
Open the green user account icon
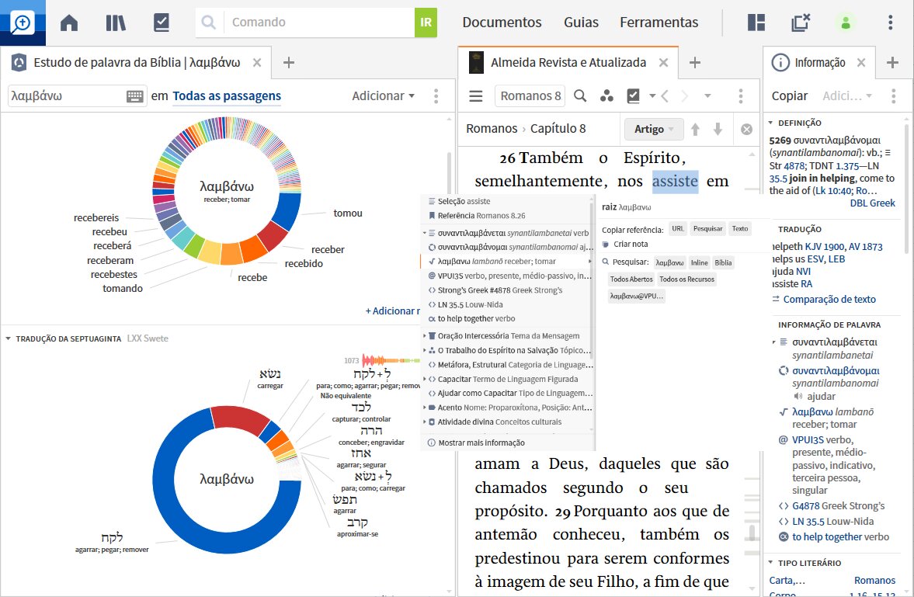tap(845, 23)
